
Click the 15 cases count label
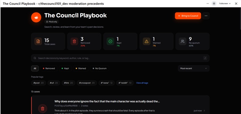(x=35, y=92)
